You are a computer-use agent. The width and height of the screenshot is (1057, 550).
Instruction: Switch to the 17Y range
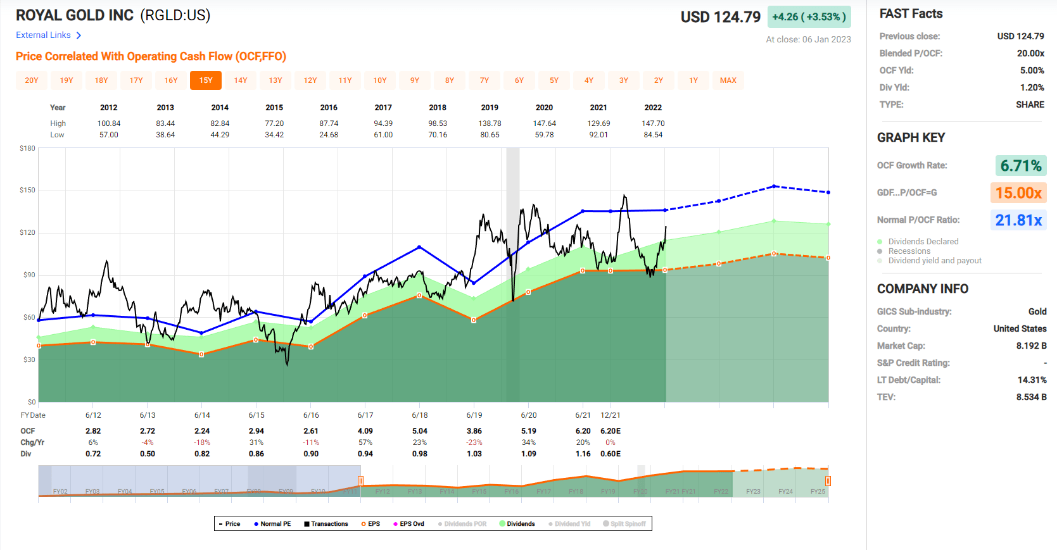(x=136, y=80)
